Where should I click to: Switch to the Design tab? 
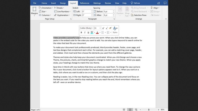(x=63, y=3)
